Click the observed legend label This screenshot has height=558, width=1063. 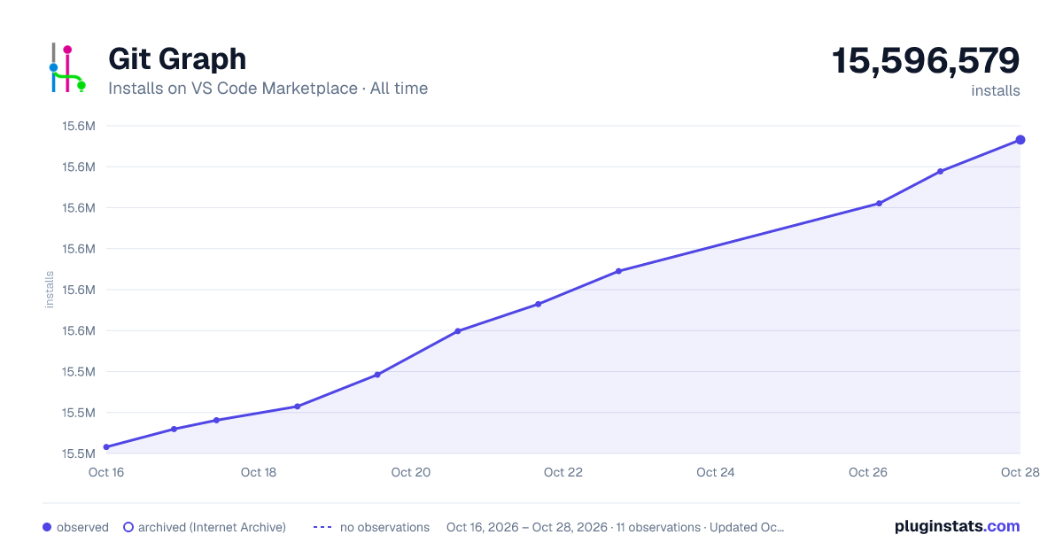(82, 527)
